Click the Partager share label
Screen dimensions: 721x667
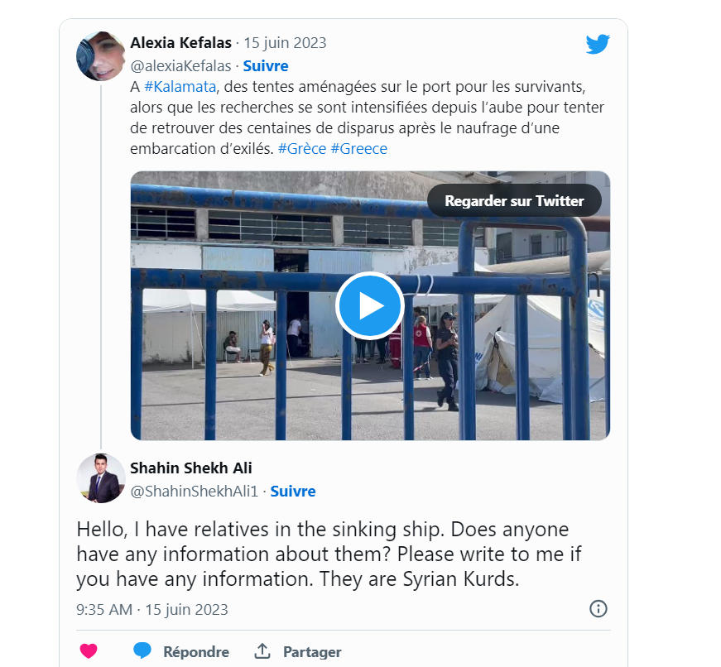tap(312, 651)
